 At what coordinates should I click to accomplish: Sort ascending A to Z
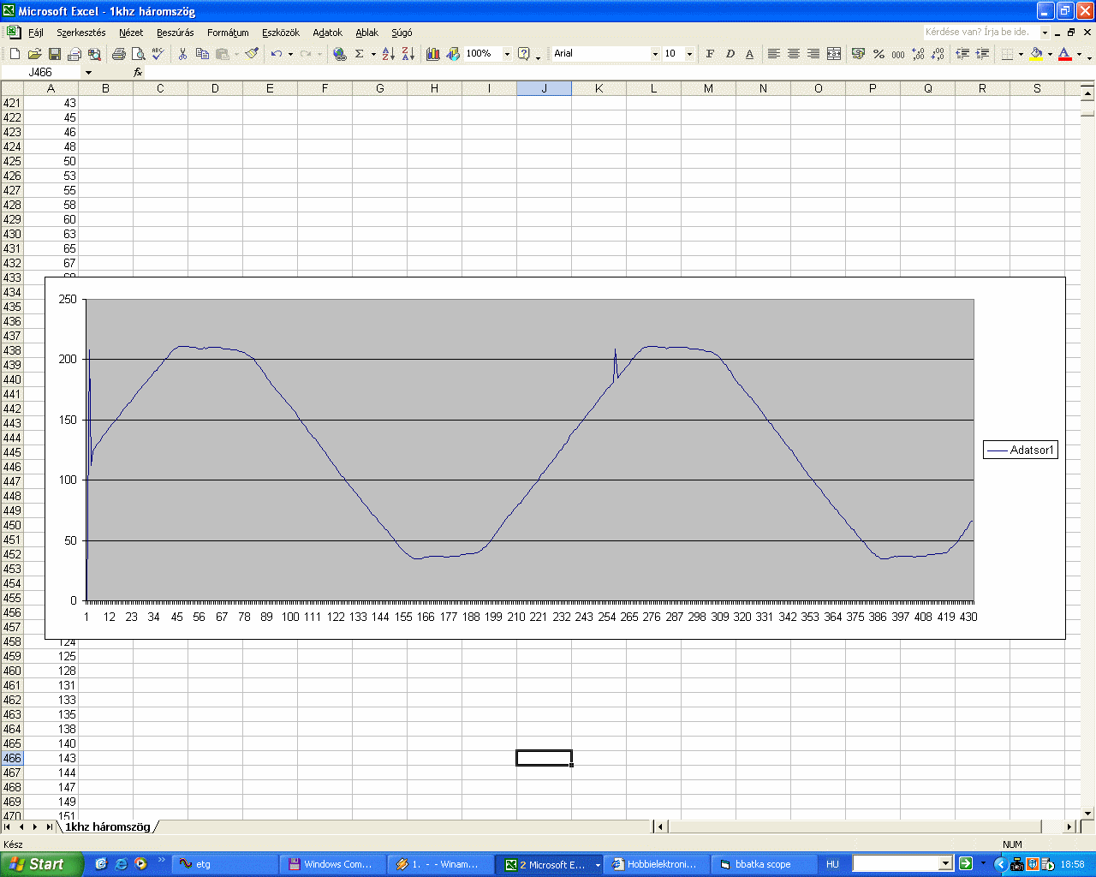[x=389, y=54]
